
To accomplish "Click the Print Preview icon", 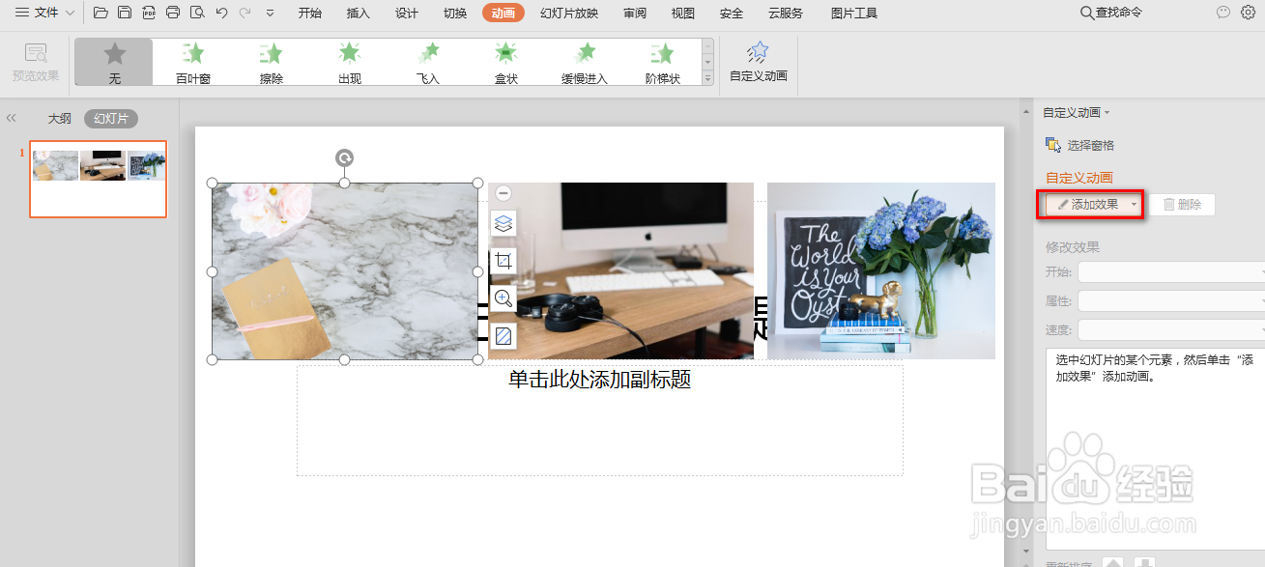I will [x=197, y=13].
